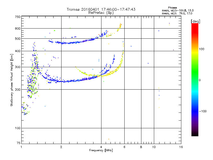
Task: Click the x-axis '10' MHz tick label
Action: pyautogui.click(x=154, y=147)
